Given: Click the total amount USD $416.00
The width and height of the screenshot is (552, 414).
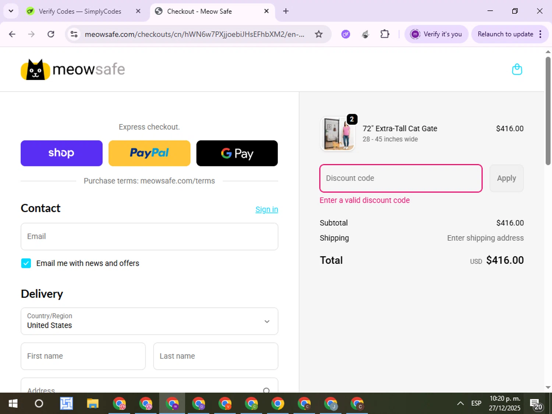Looking at the screenshot, I should coord(497,260).
